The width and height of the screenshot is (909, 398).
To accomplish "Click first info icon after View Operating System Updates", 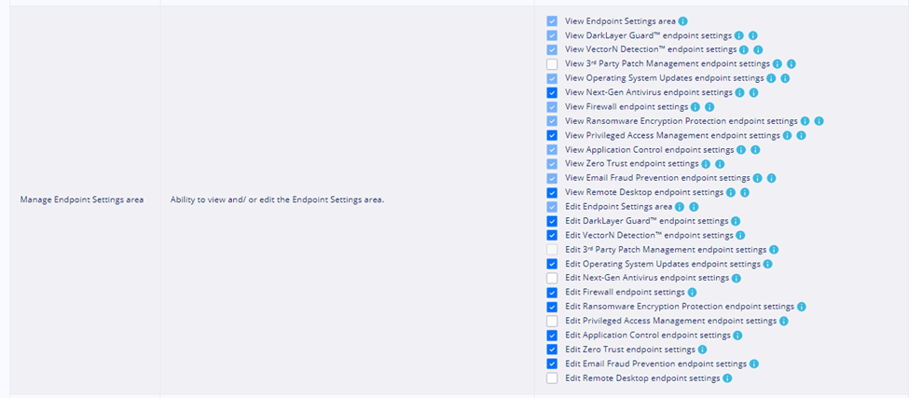I will pos(771,78).
